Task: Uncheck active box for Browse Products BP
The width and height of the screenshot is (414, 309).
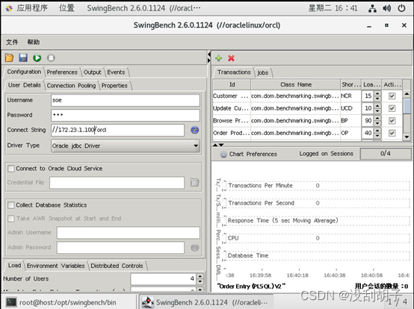Action: (392, 121)
